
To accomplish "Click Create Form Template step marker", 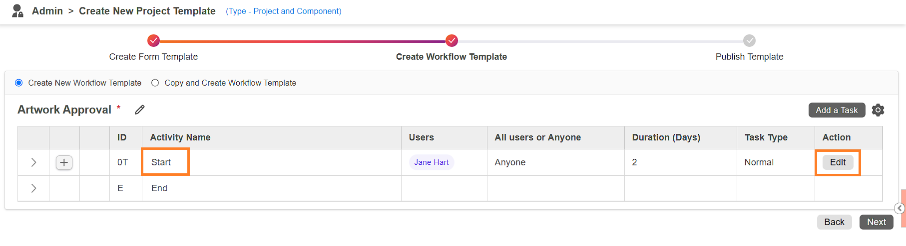I will [x=154, y=40].
